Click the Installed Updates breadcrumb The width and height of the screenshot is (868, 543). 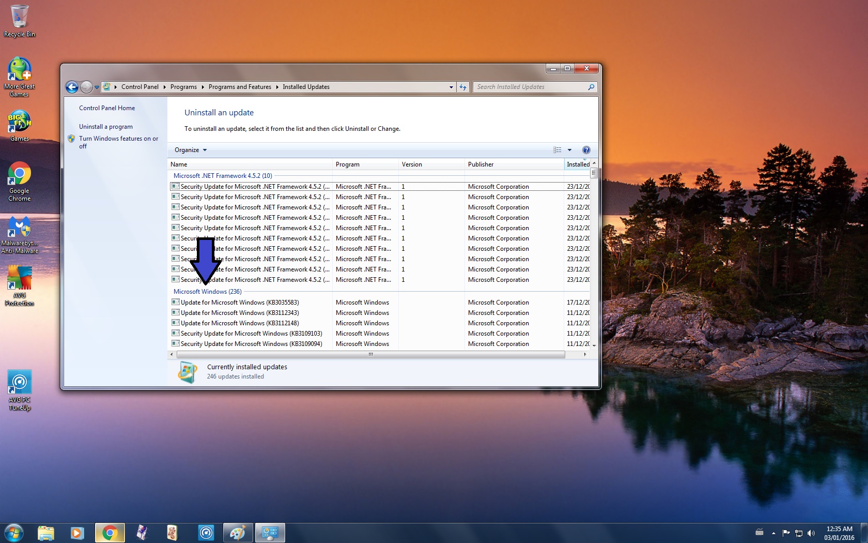tap(306, 87)
